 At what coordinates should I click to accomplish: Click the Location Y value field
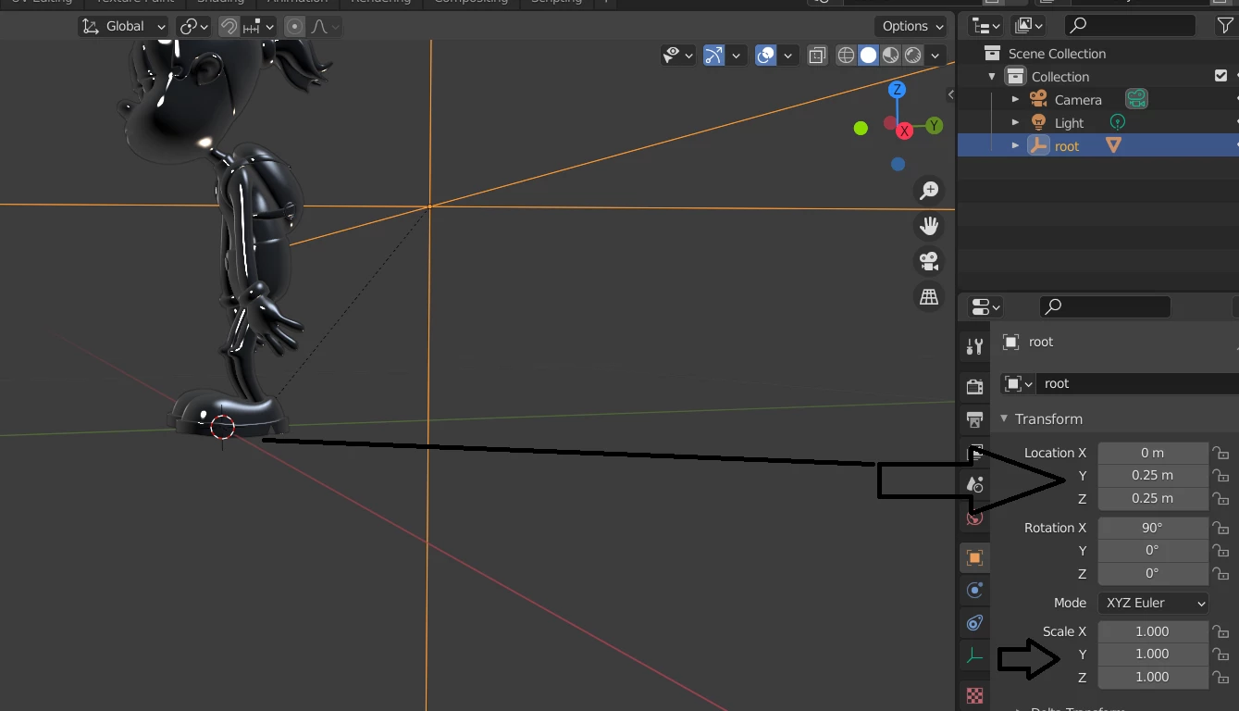1153,475
